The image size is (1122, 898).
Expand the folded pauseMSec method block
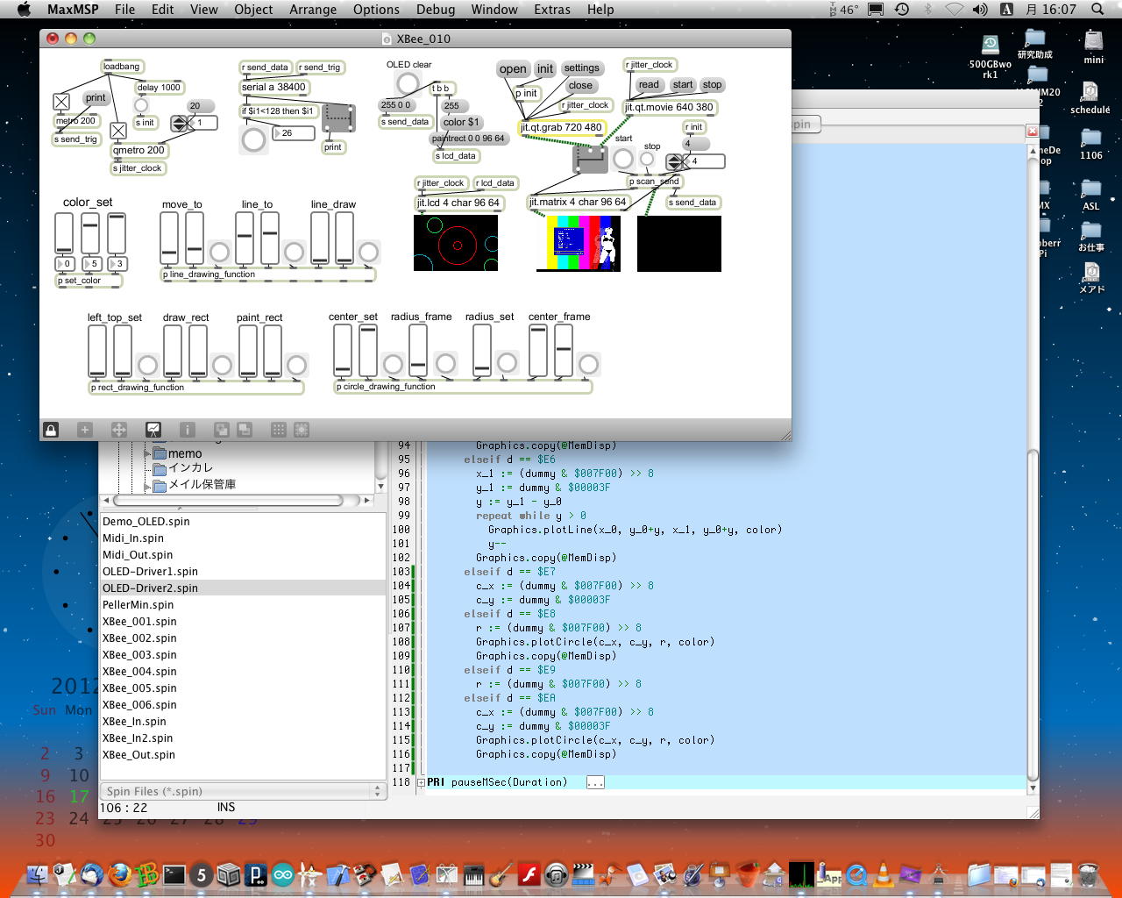point(421,782)
